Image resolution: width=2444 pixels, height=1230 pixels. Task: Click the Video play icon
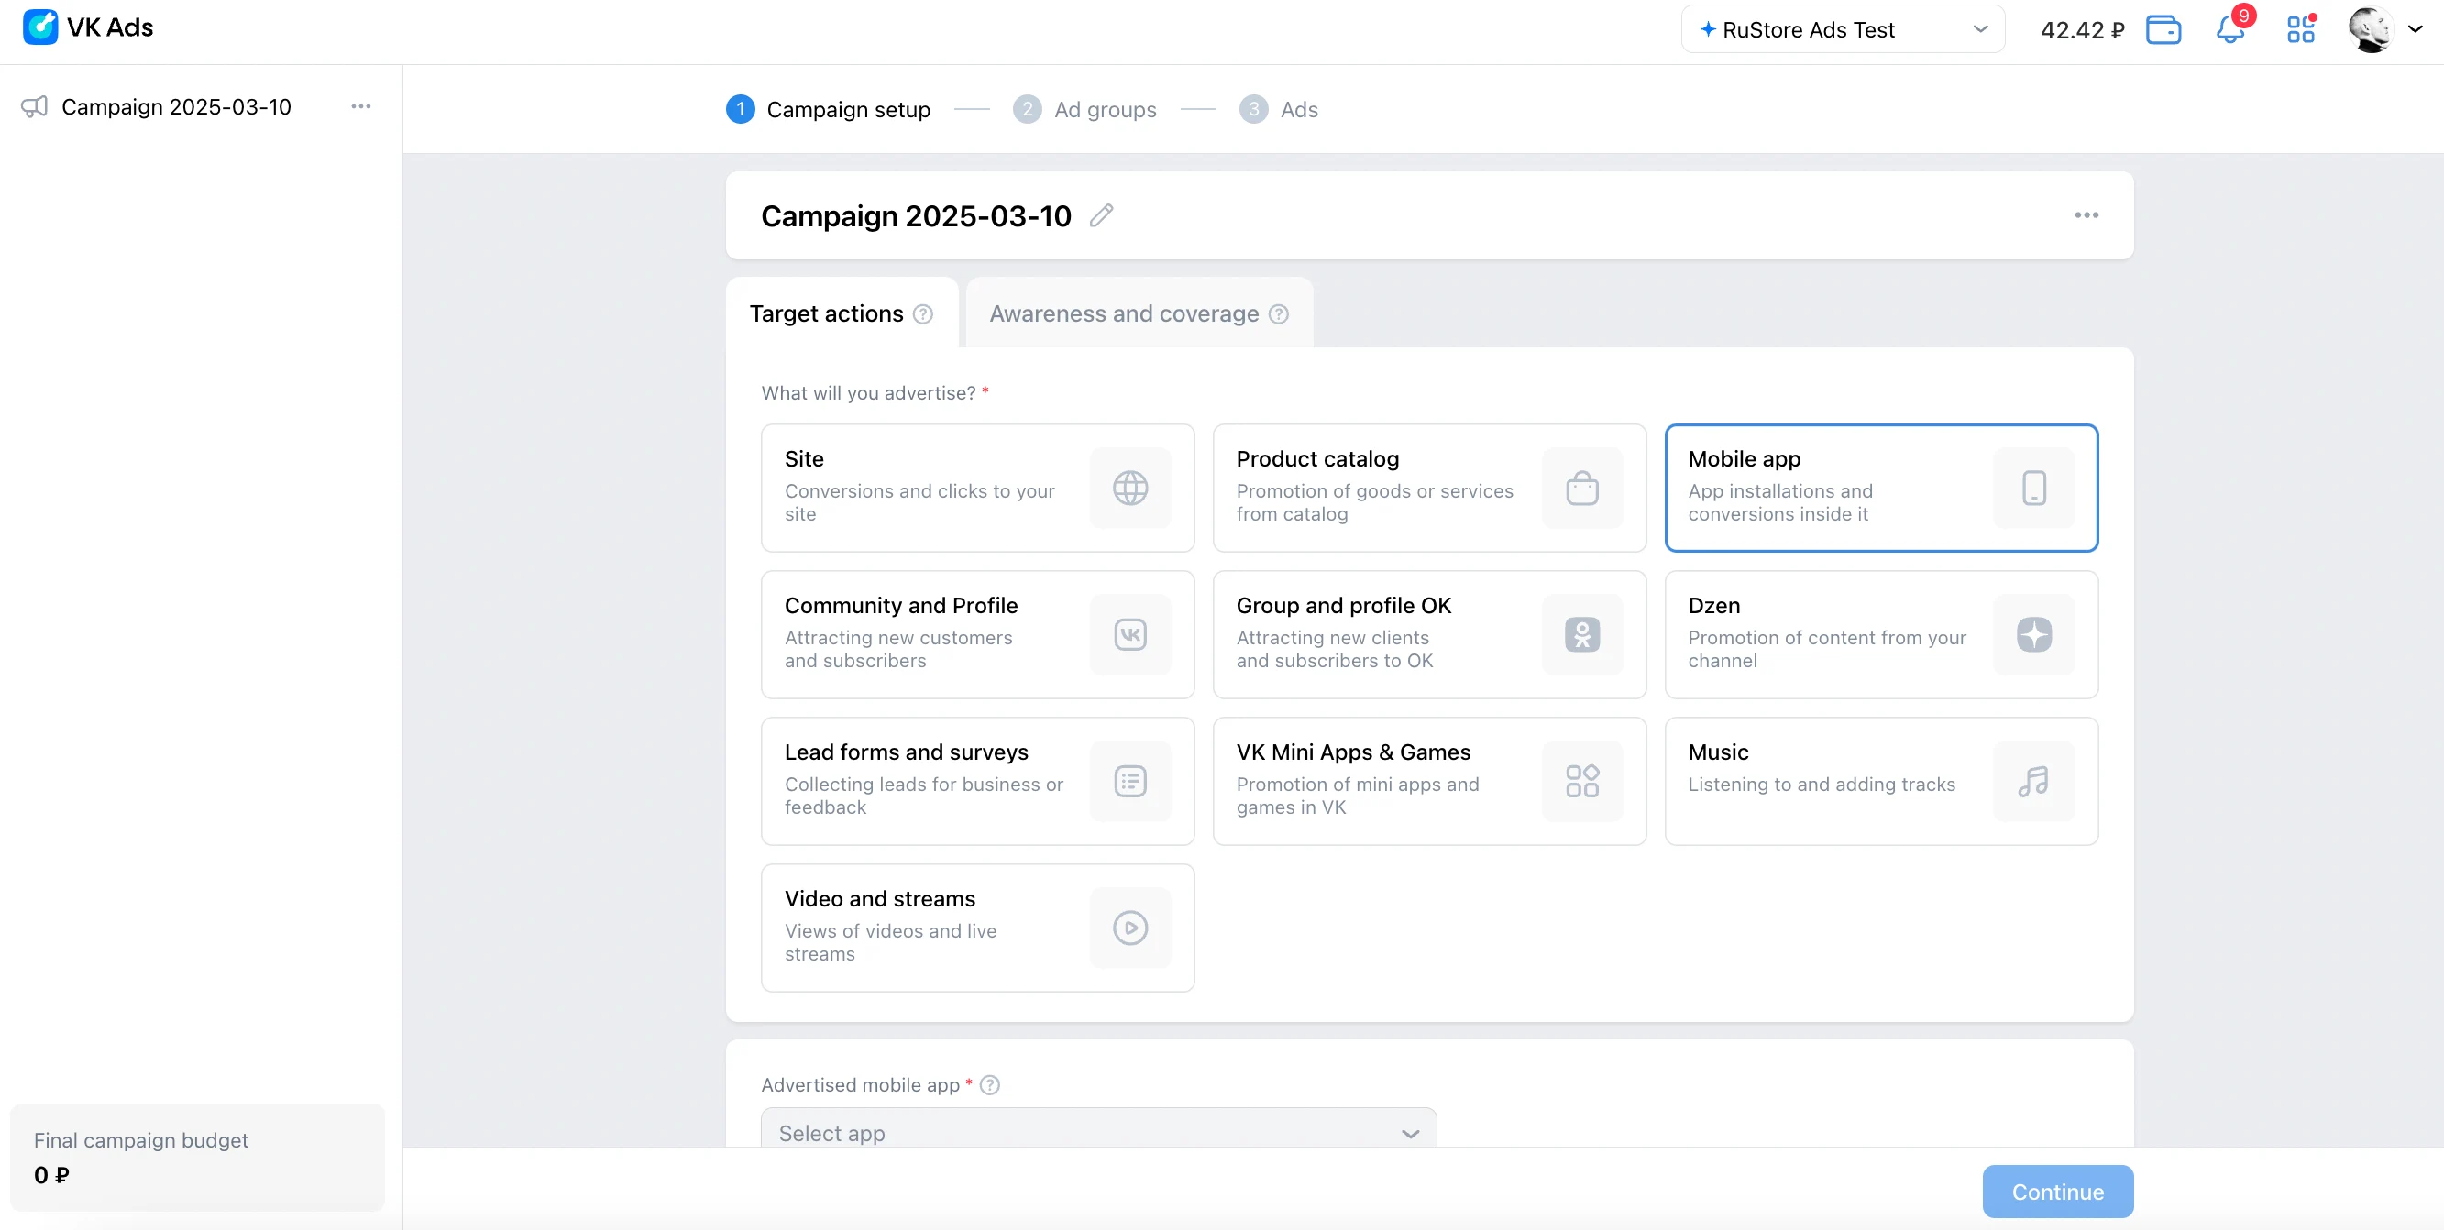(1130, 928)
